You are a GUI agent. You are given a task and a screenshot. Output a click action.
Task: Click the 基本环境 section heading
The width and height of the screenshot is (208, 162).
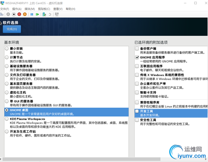[x=12, y=43]
